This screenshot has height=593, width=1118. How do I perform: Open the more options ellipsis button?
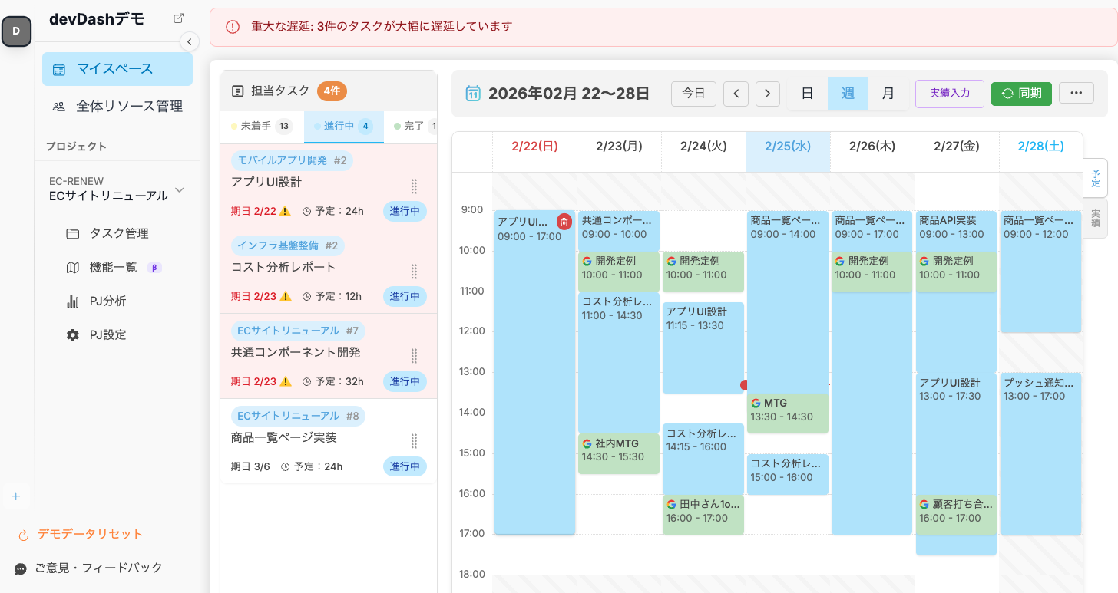(1076, 94)
